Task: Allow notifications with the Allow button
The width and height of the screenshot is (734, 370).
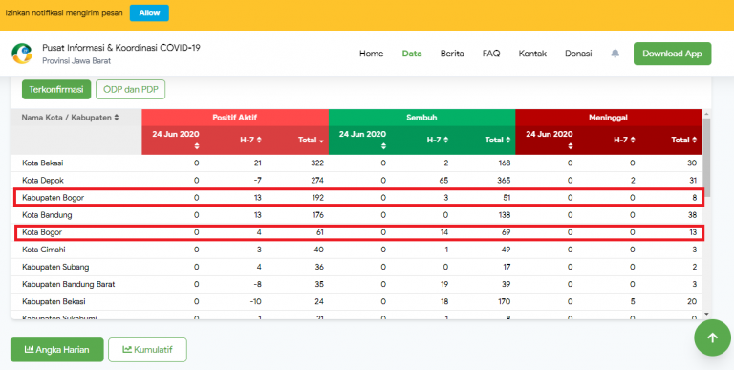Action: tap(149, 13)
